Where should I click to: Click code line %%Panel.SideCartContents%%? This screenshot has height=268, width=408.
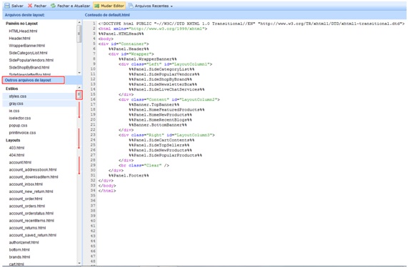161,140
